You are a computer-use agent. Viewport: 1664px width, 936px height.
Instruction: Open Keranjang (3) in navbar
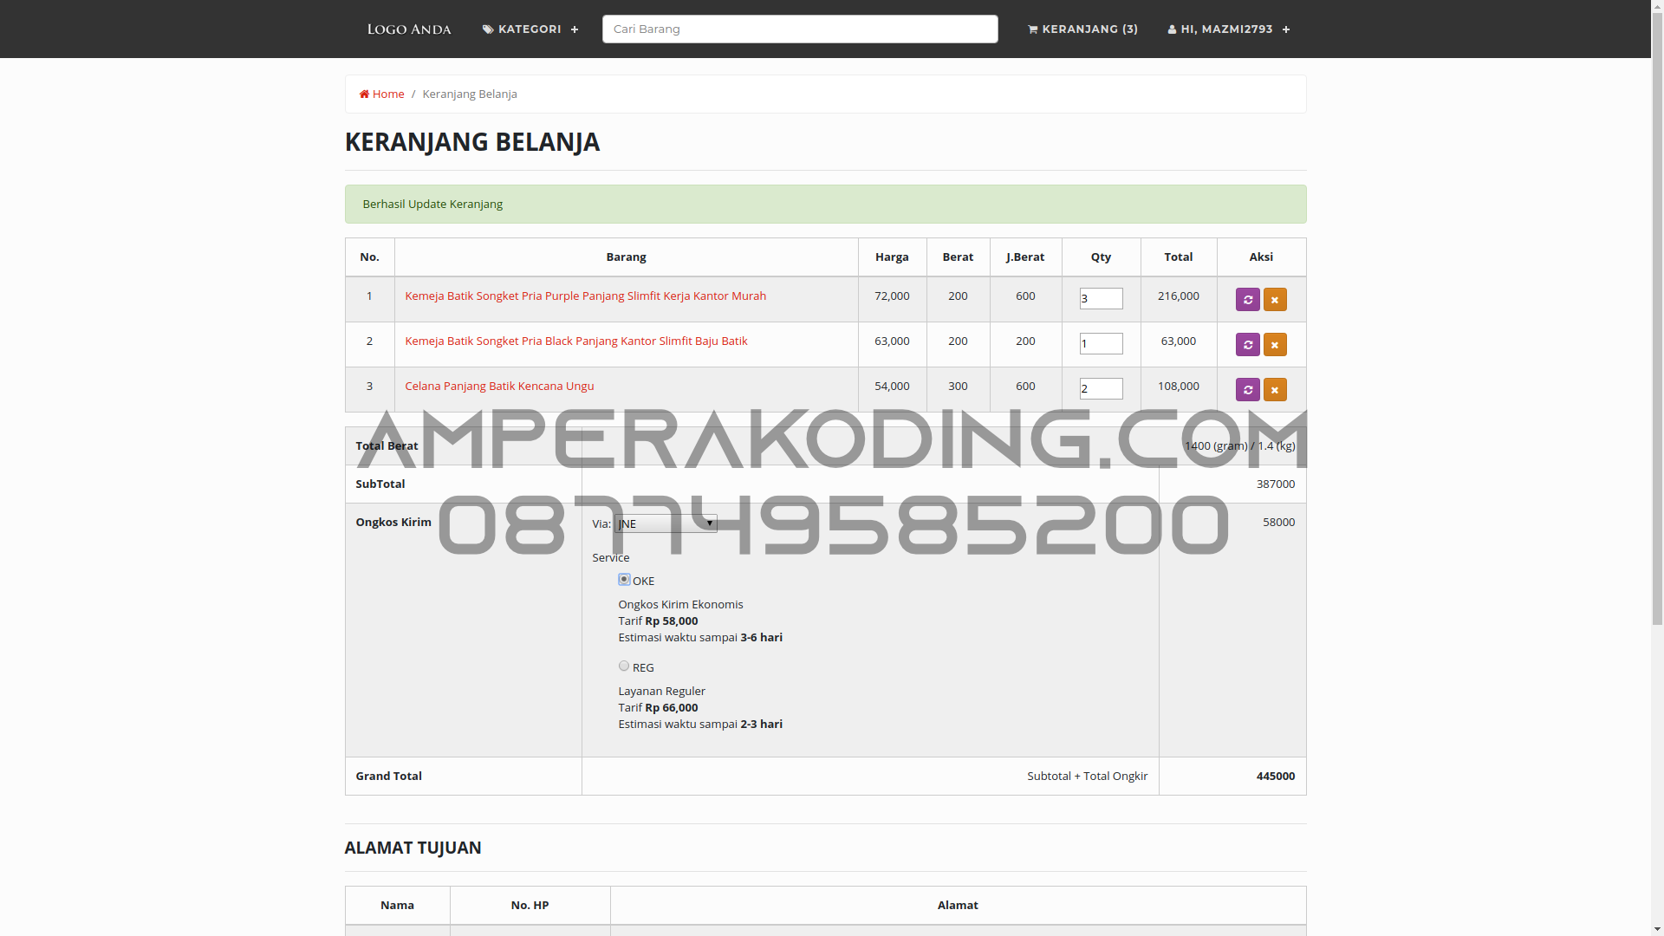(x=1082, y=29)
